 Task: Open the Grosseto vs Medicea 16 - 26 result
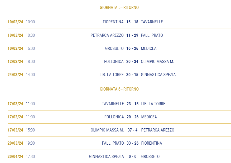132,48
